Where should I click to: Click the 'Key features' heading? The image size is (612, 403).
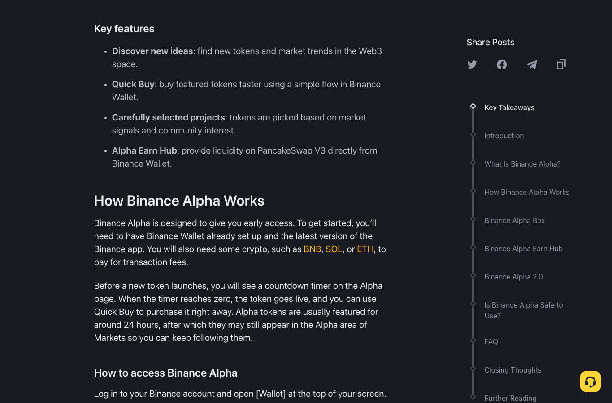tap(124, 29)
